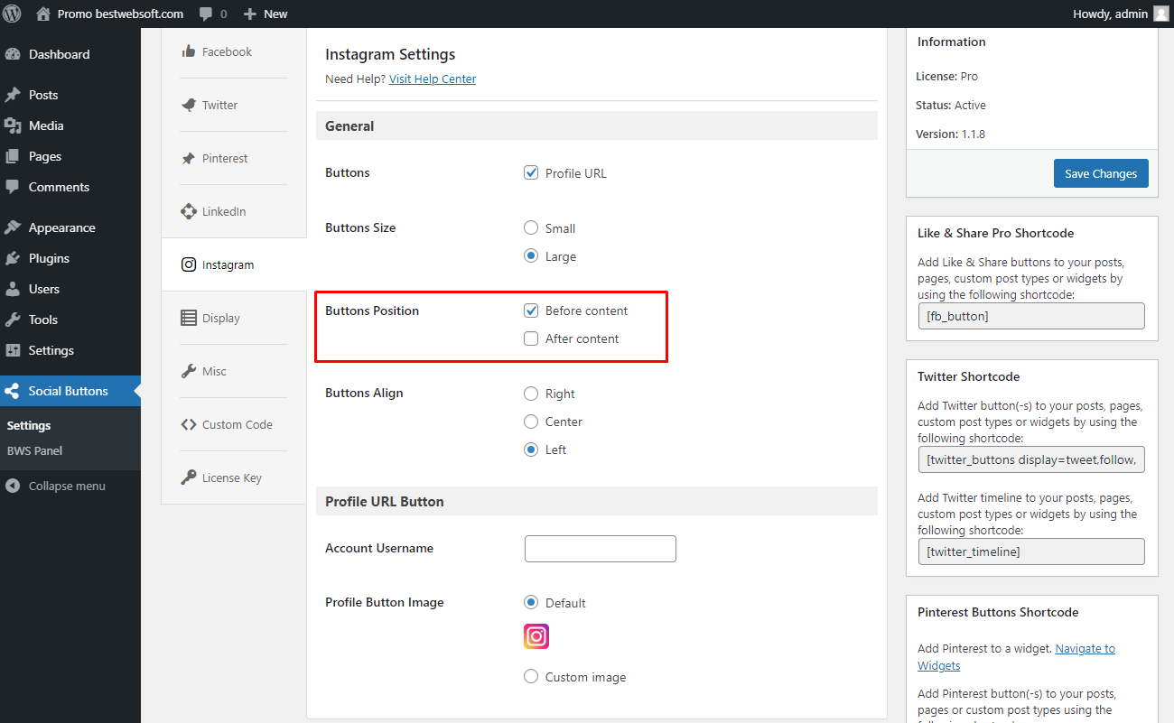The image size is (1174, 723).
Task: Open the Twitter settings tab
Action: [x=233, y=105]
